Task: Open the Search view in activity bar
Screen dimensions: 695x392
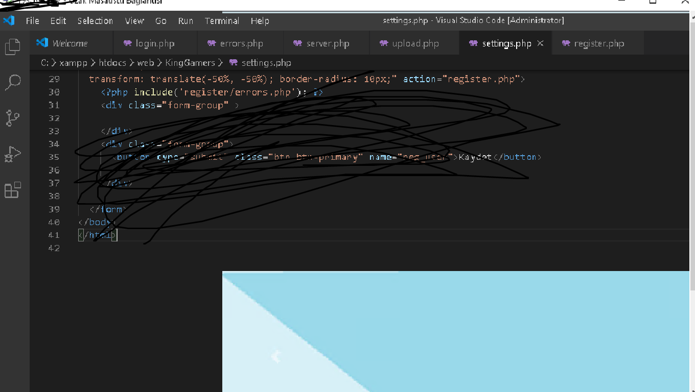Action: click(12, 83)
